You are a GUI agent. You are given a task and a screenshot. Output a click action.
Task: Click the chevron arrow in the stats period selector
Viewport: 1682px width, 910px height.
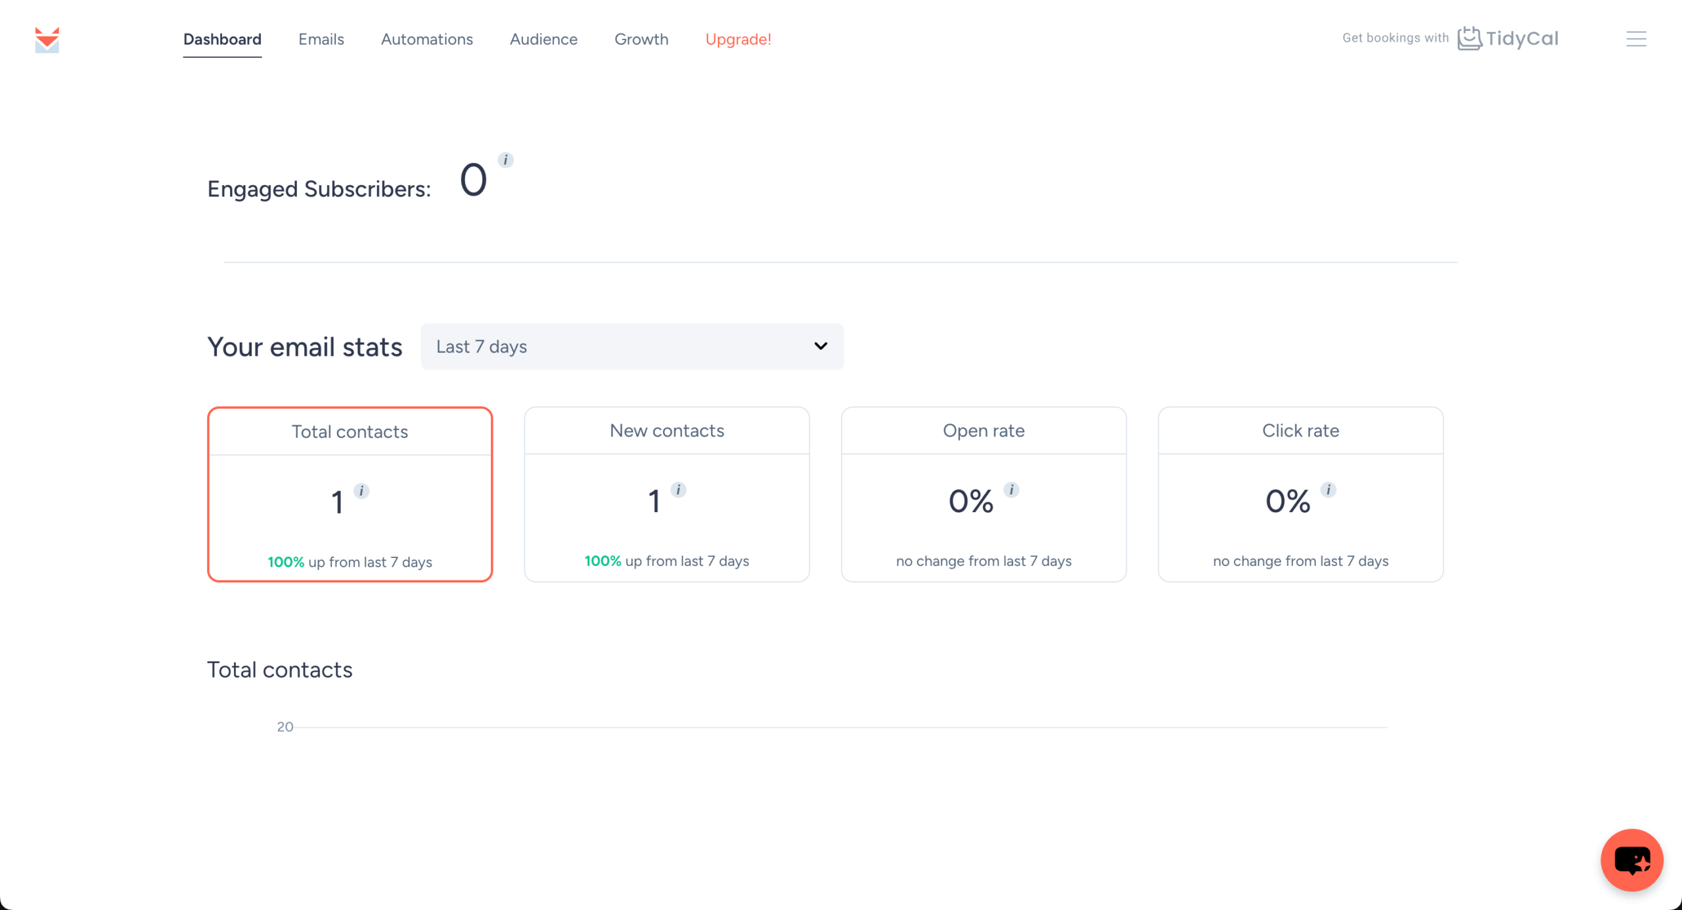pyautogui.click(x=820, y=347)
